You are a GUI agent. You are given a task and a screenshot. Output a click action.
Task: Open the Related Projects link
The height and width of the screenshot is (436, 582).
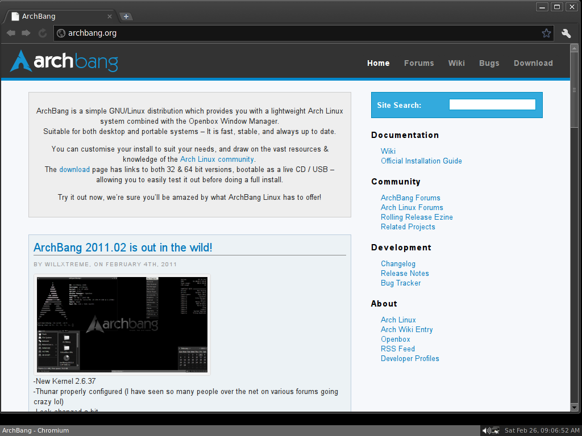[408, 227]
